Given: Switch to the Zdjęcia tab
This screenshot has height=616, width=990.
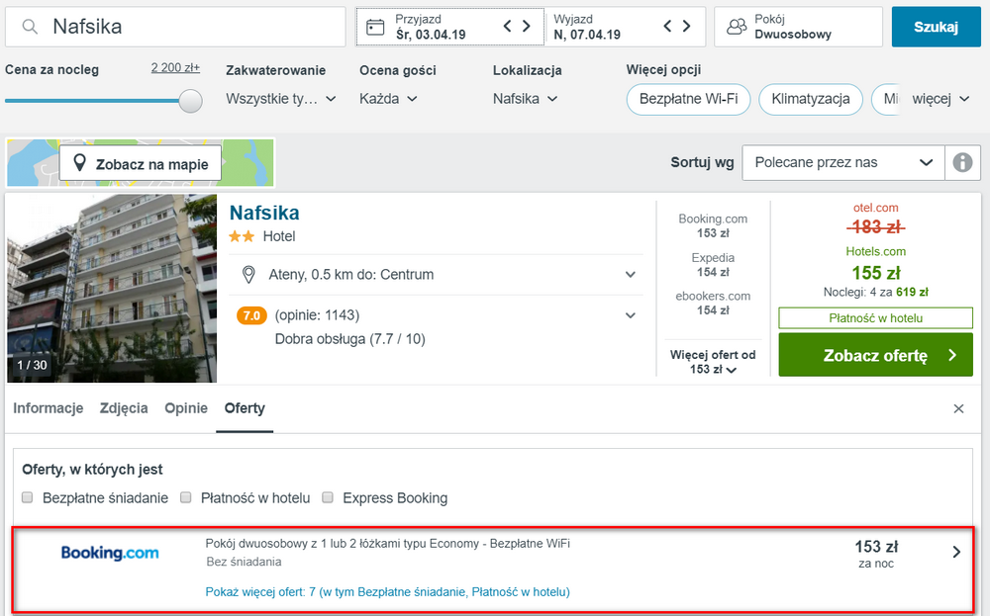Looking at the screenshot, I should pyautogui.click(x=124, y=408).
